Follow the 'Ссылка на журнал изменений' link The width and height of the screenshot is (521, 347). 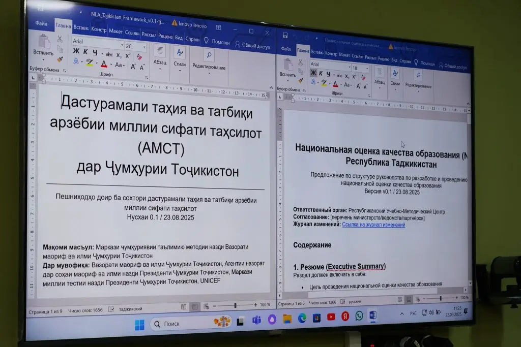(x=373, y=225)
